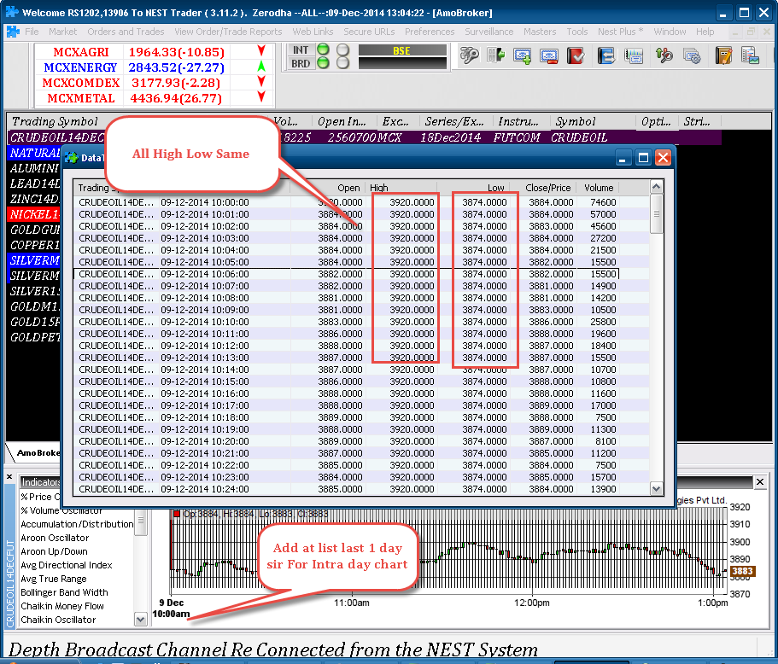The image size is (778, 664).
Task: Click the red book checkmark icon
Action: [x=576, y=55]
